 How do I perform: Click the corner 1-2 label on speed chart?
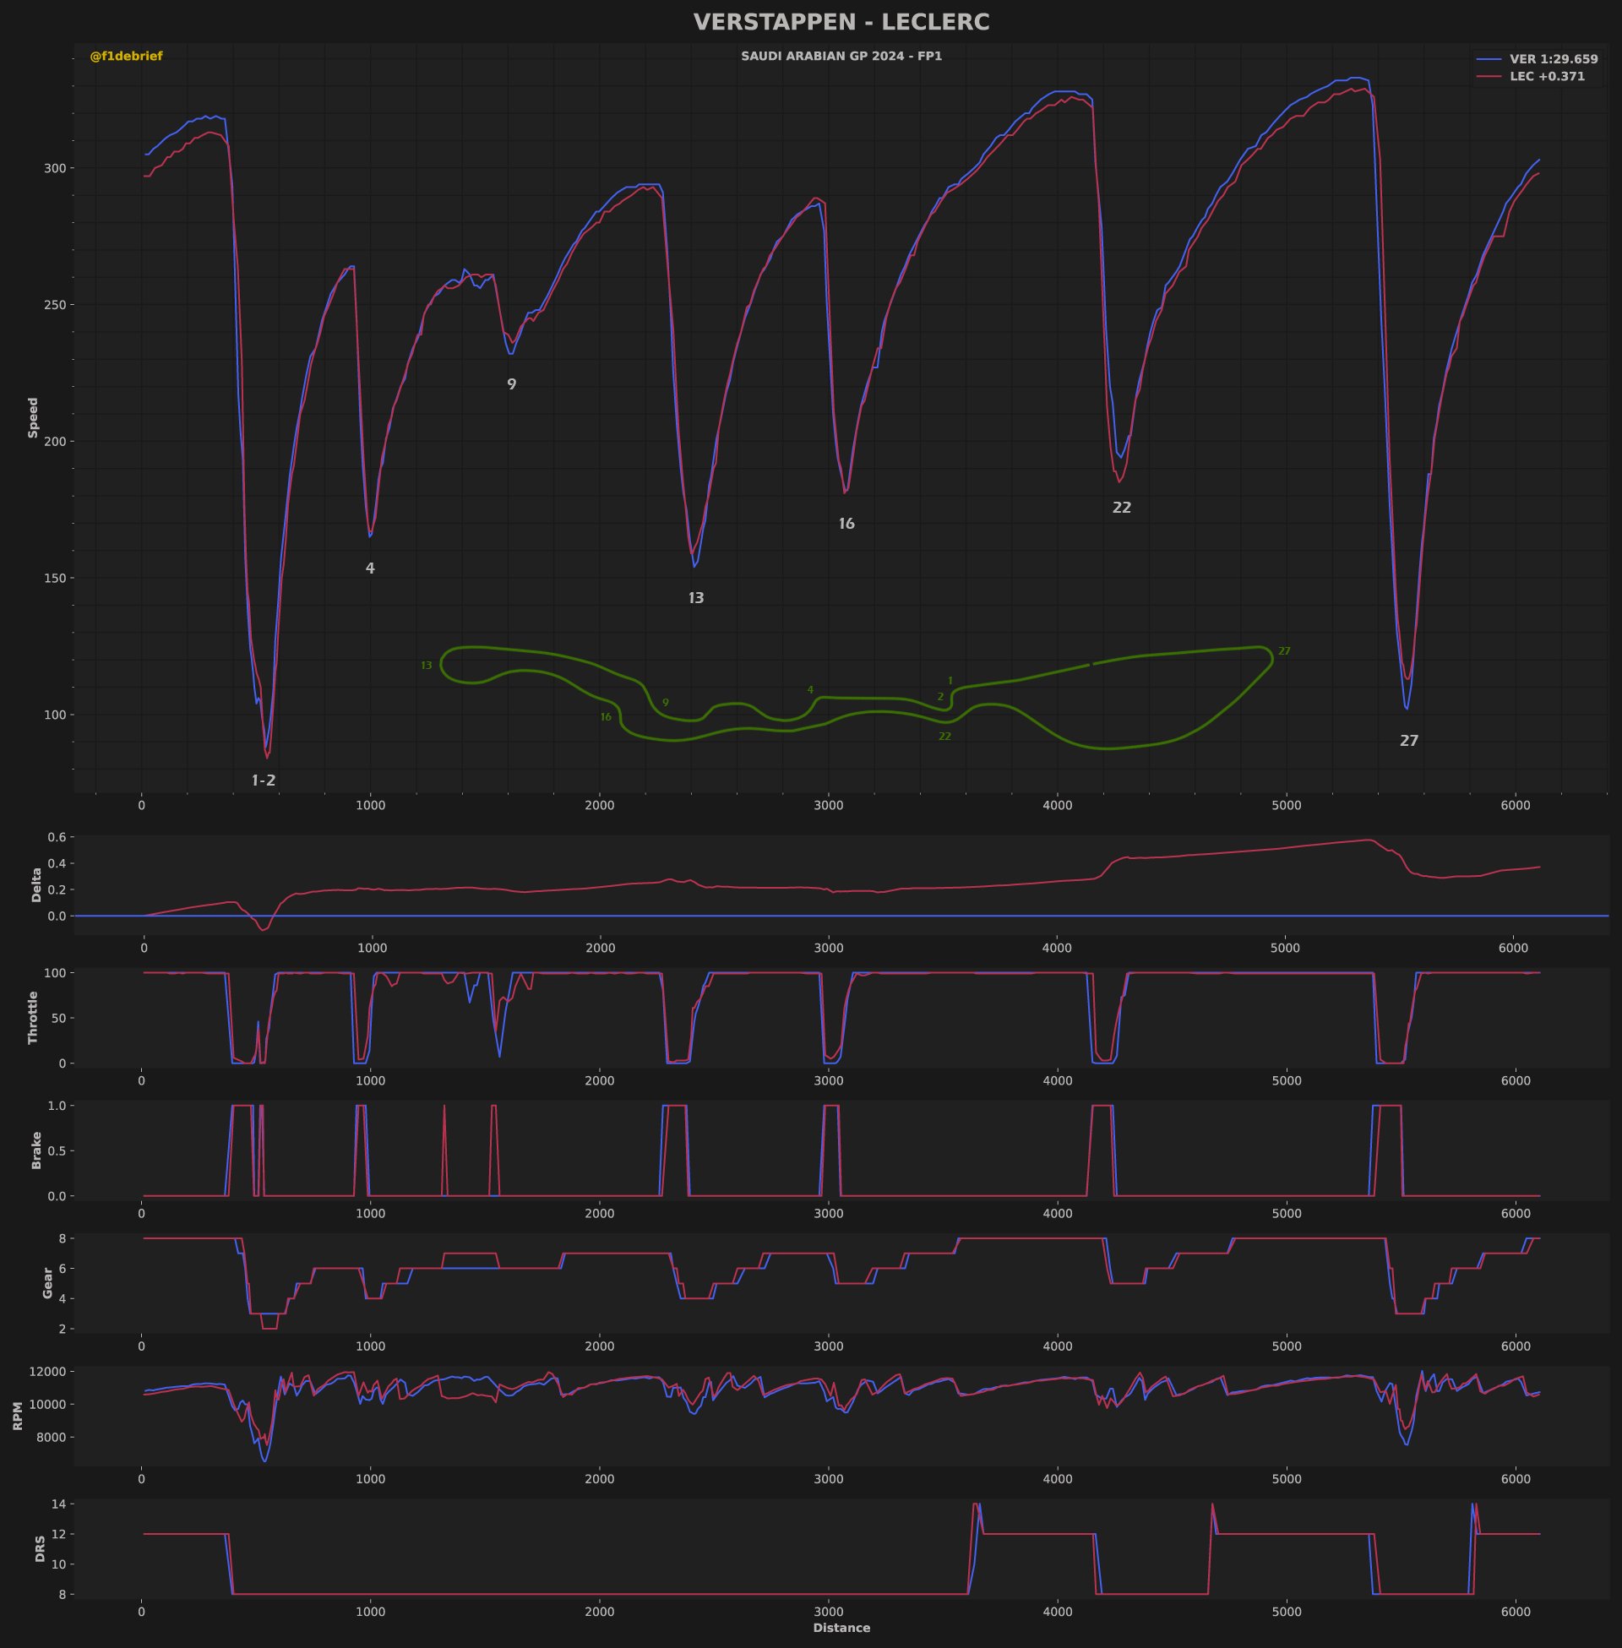(264, 780)
